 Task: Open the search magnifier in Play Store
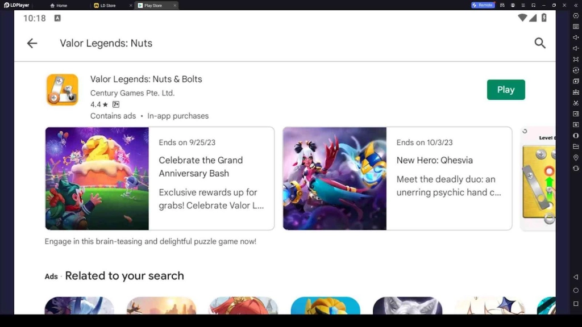(x=540, y=43)
